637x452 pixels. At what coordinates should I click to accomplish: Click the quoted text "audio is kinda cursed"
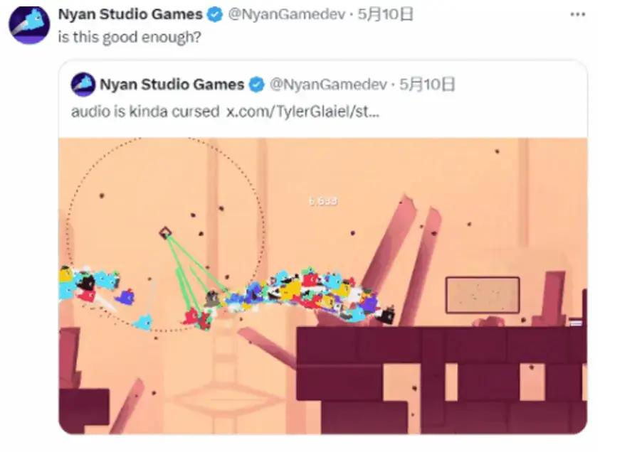click(x=144, y=112)
